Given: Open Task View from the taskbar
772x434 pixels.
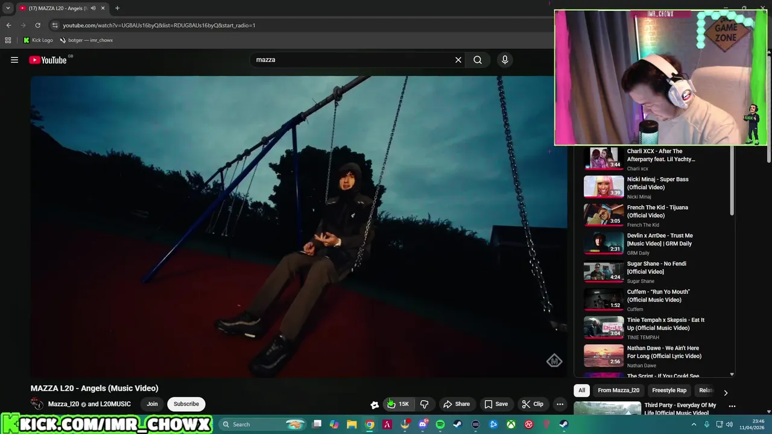Looking at the screenshot, I should click(317, 424).
